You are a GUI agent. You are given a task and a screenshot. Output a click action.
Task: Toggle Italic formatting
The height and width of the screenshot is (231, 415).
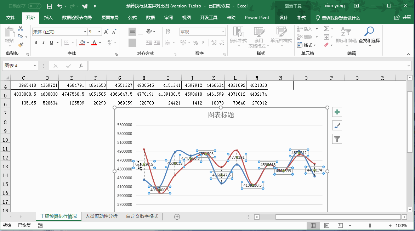pos(44,43)
